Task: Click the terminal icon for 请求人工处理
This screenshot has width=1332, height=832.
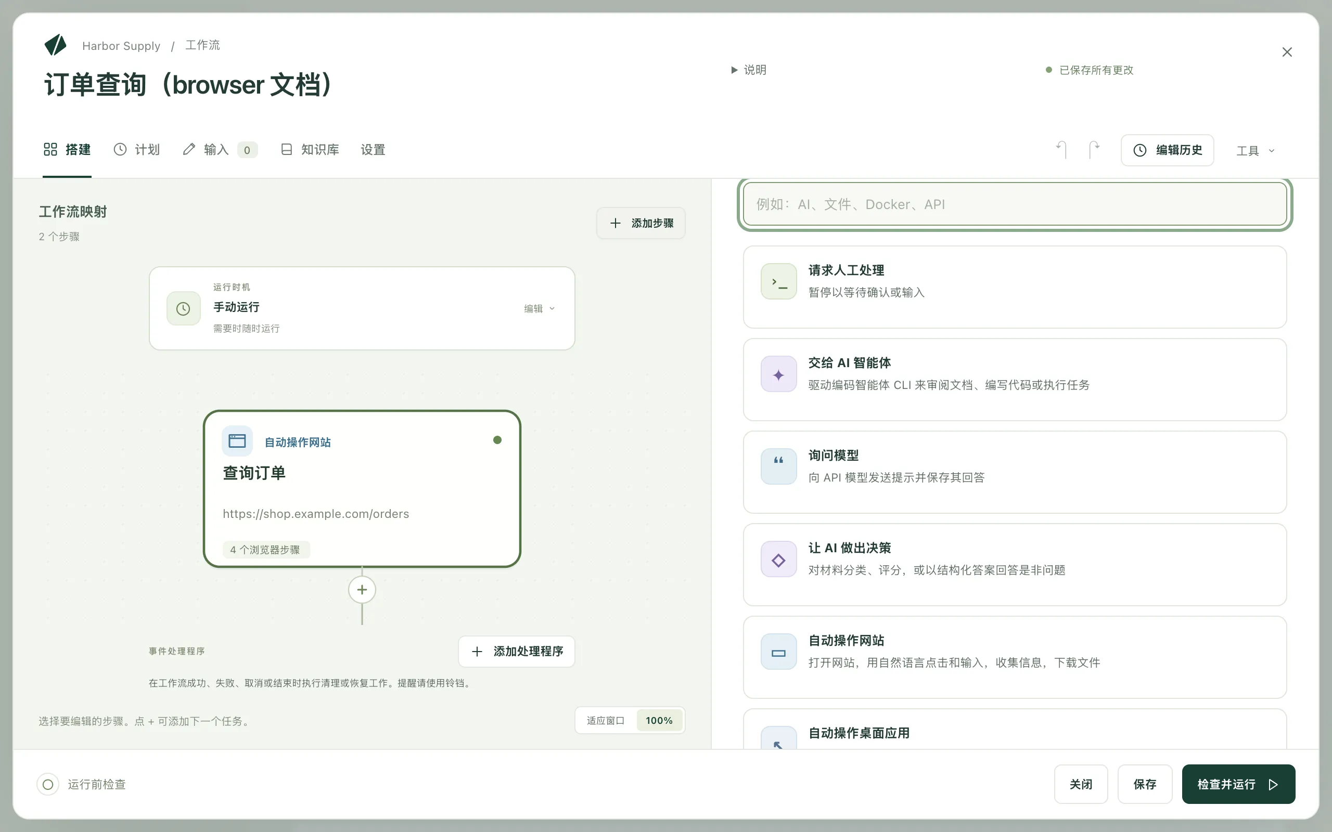Action: [x=778, y=281]
